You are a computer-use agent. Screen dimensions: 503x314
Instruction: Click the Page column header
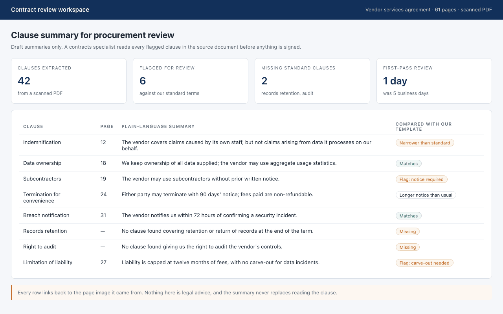pyautogui.click(x=107, y=127)
